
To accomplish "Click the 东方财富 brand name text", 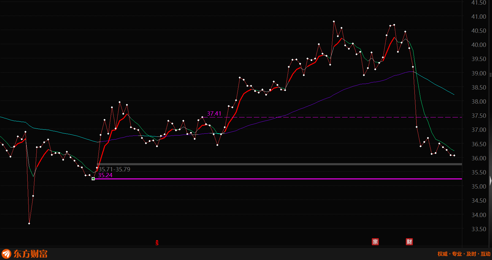I will click(30, 254).
